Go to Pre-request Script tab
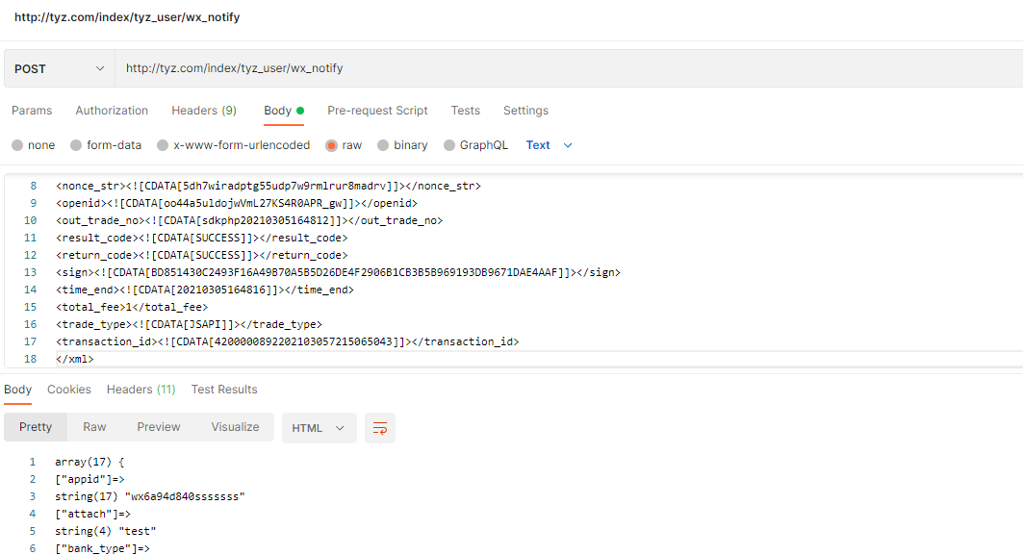Screen dimensions: 1023x555 pyautogui.click(x=377, y=111)
